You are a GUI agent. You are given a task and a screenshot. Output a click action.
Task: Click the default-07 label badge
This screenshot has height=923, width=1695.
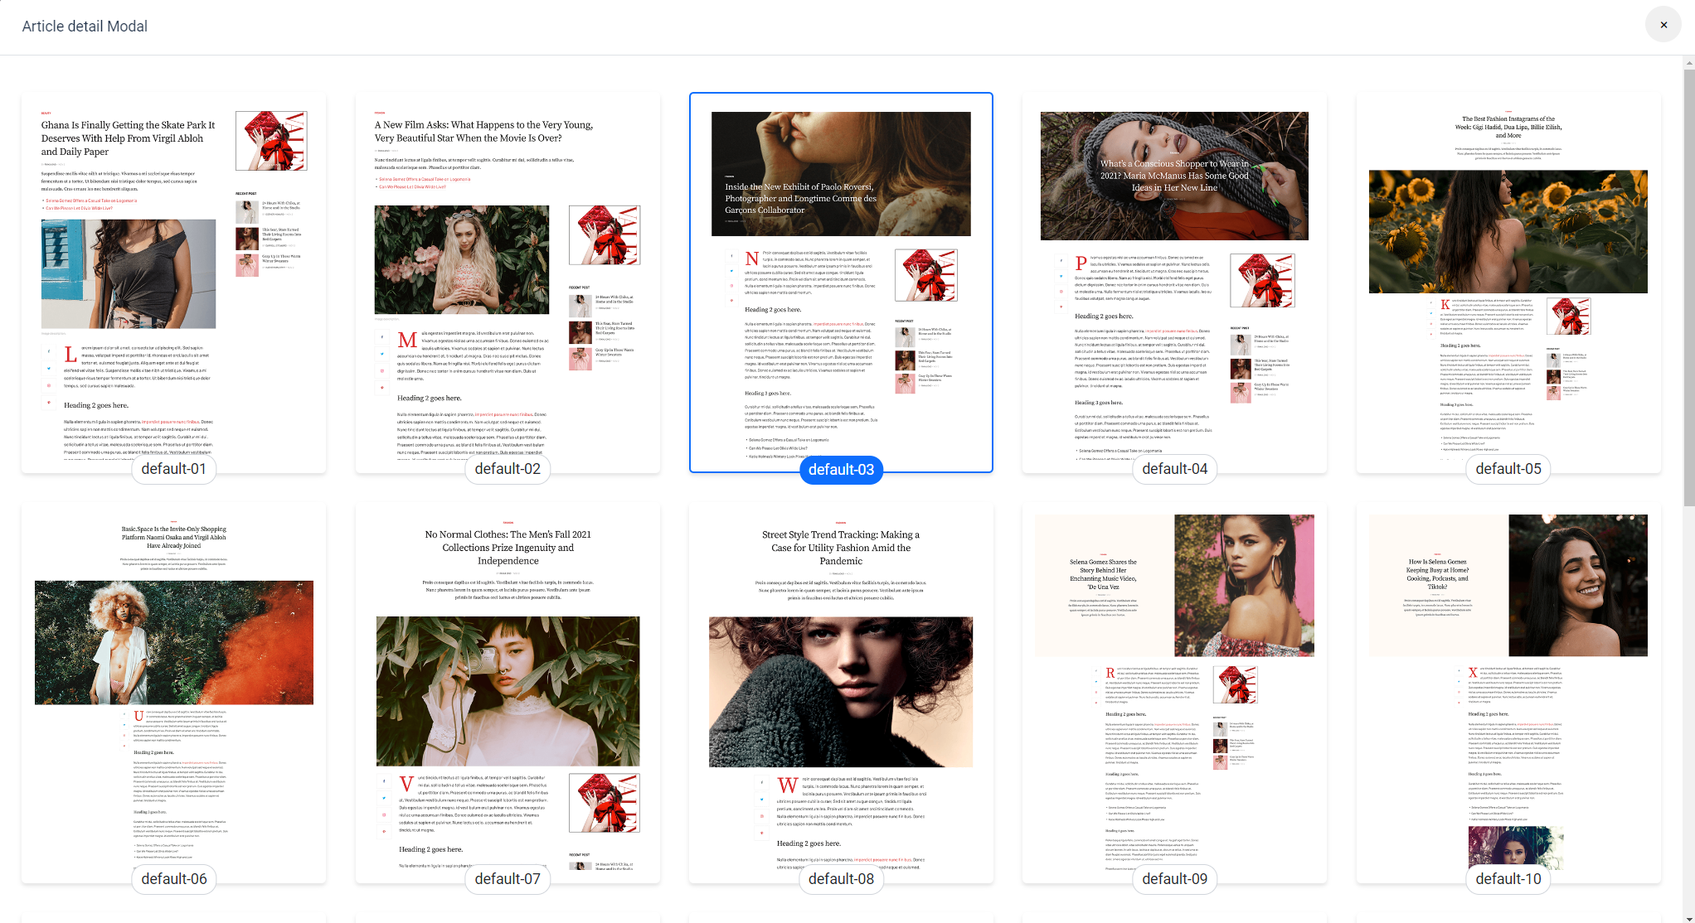pos(508,879)
